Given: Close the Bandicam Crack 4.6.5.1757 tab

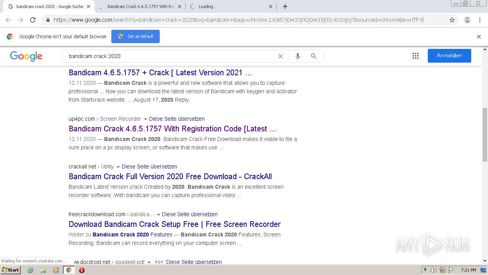Looking at the screenshot, I should (179, 6).
